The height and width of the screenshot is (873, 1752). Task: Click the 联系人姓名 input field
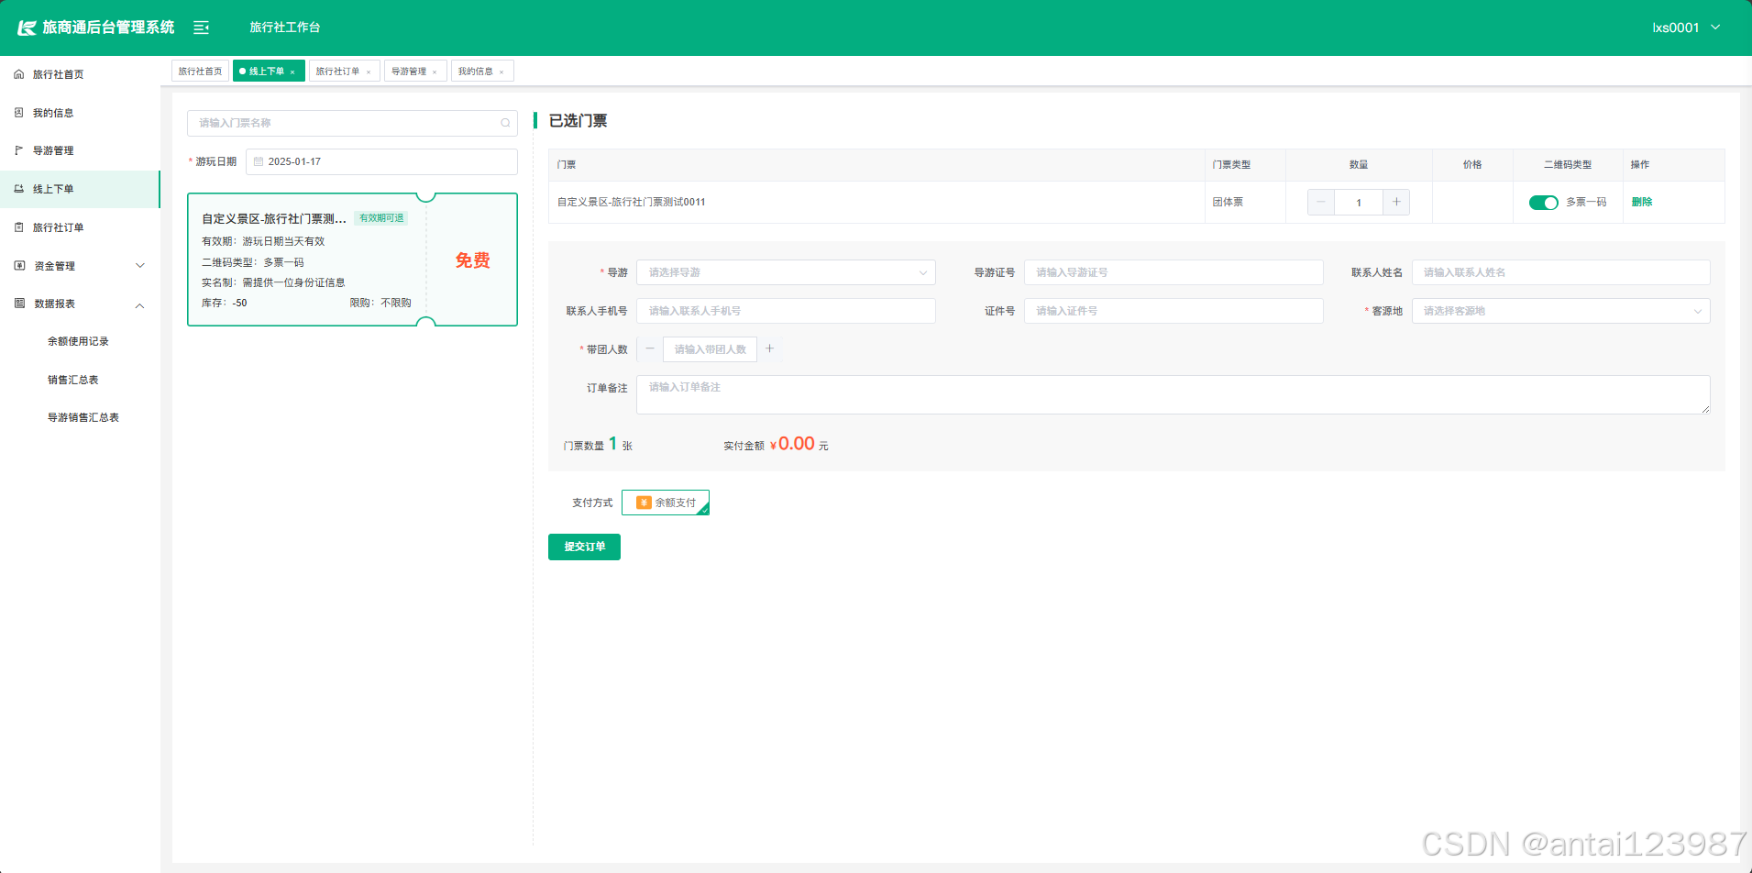click(x=1560, y=272)
